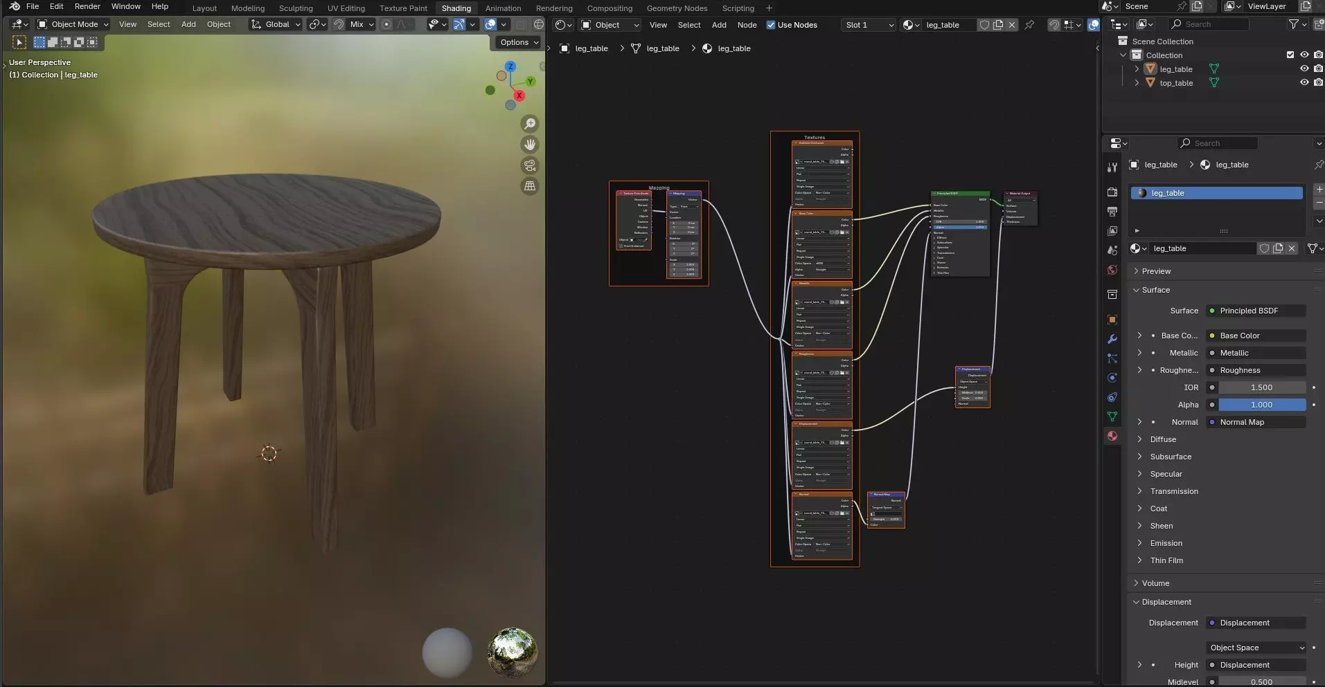Open Global transform orientation dropdown

click(x=276, y=24)
